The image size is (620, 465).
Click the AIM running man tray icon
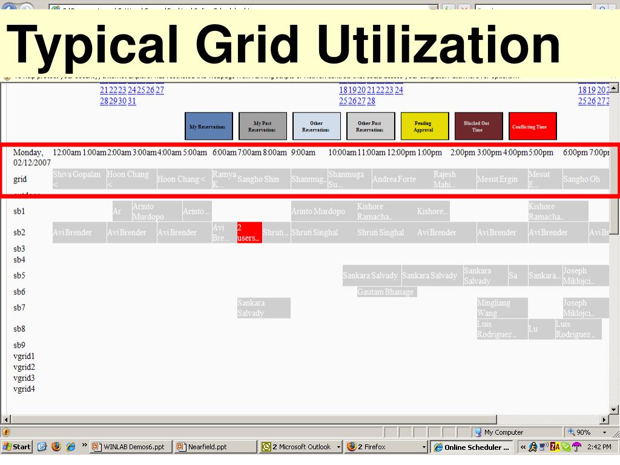coord(533,447)
